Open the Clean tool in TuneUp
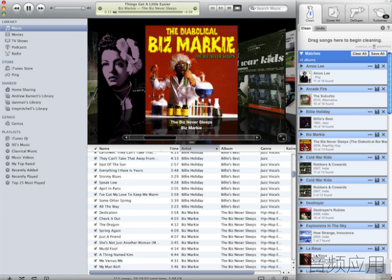Image resolution: width=392 pixels, height=280 pixels. [x=310, y=14]
